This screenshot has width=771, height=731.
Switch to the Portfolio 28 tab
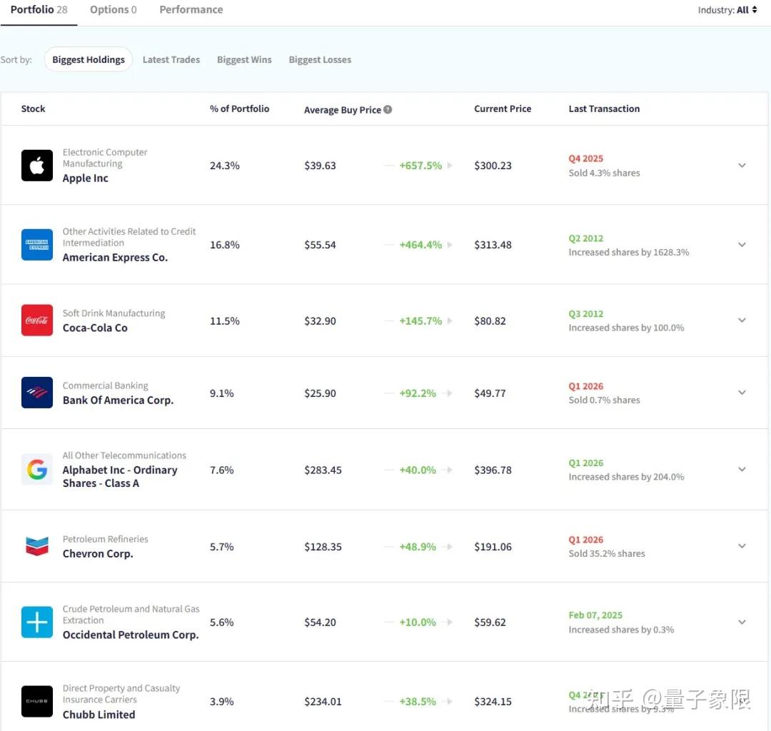[x=39, y=10]
